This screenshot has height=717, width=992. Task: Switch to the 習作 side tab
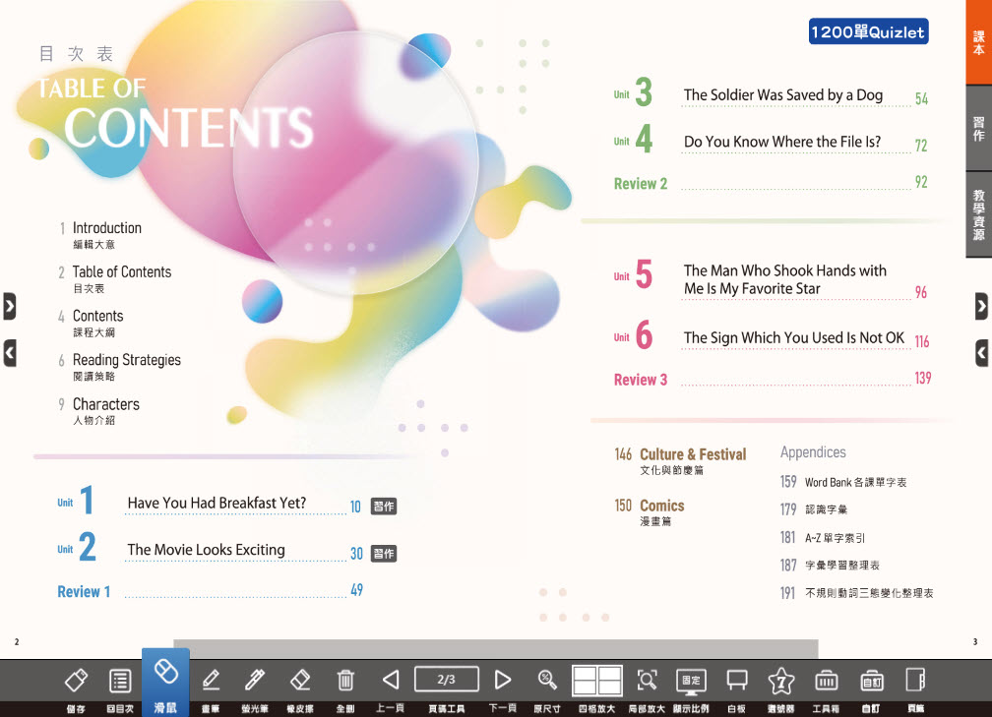pyautogui.click(x=978, y=129)
